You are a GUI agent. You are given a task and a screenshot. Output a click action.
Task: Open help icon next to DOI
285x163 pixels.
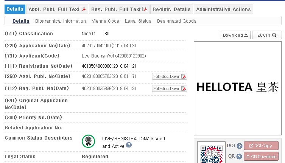coord(240,146)
